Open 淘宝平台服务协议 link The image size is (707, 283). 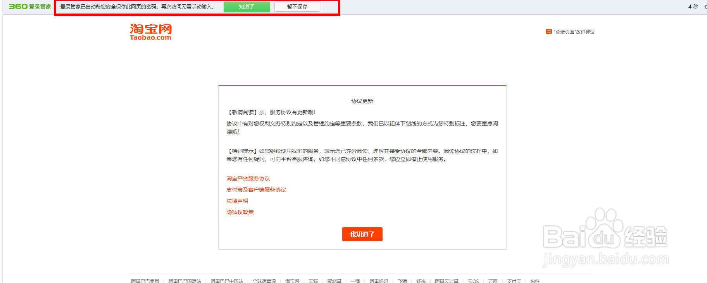(x=248, y=178)
